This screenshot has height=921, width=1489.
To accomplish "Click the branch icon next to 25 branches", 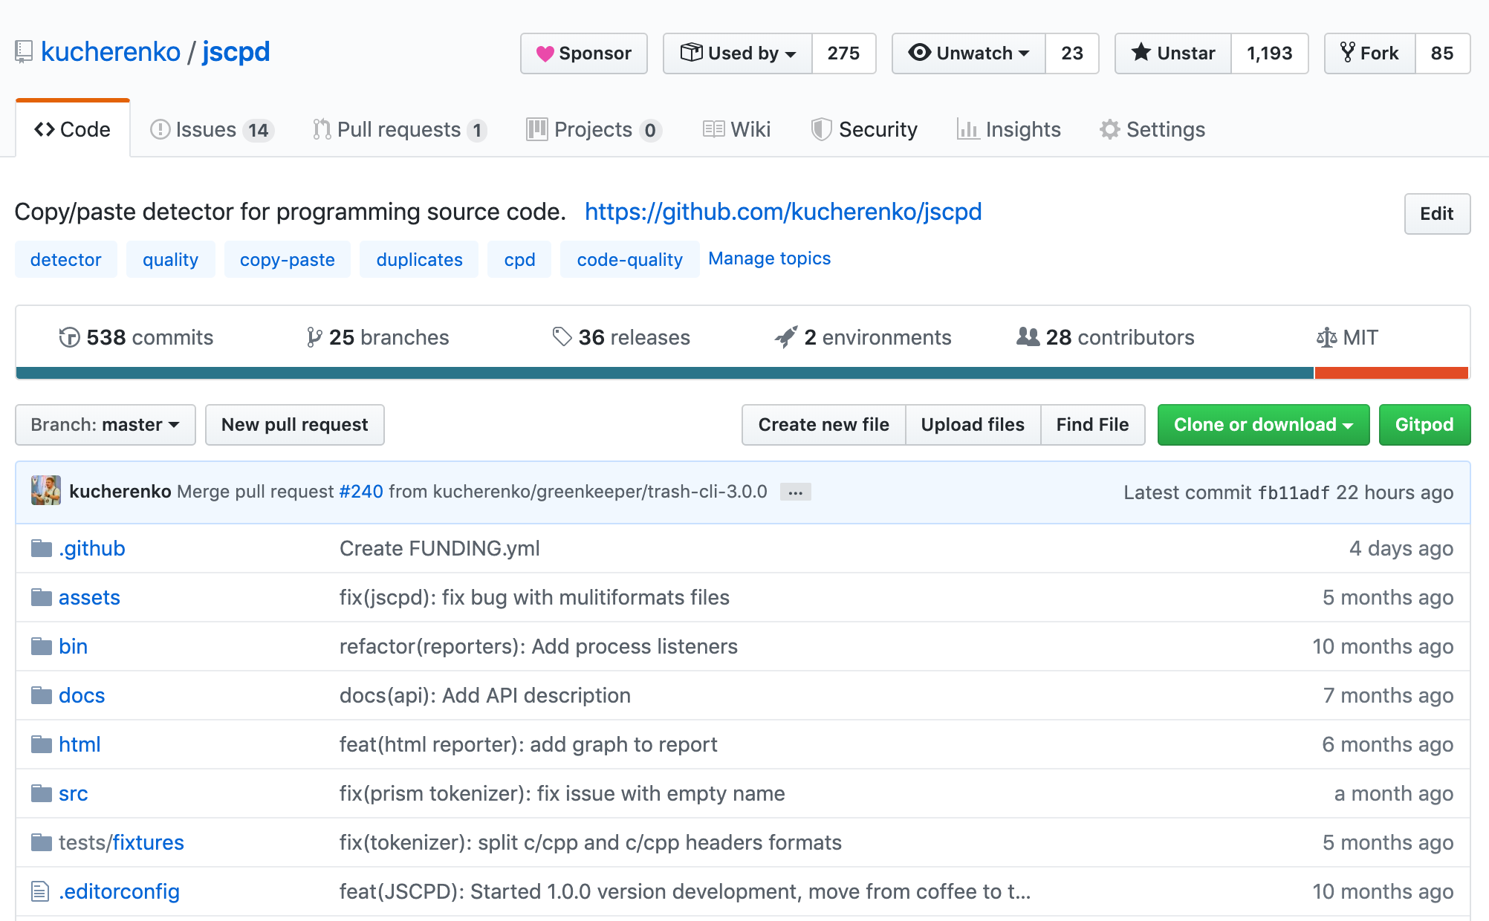I will (x=314, y=337).
